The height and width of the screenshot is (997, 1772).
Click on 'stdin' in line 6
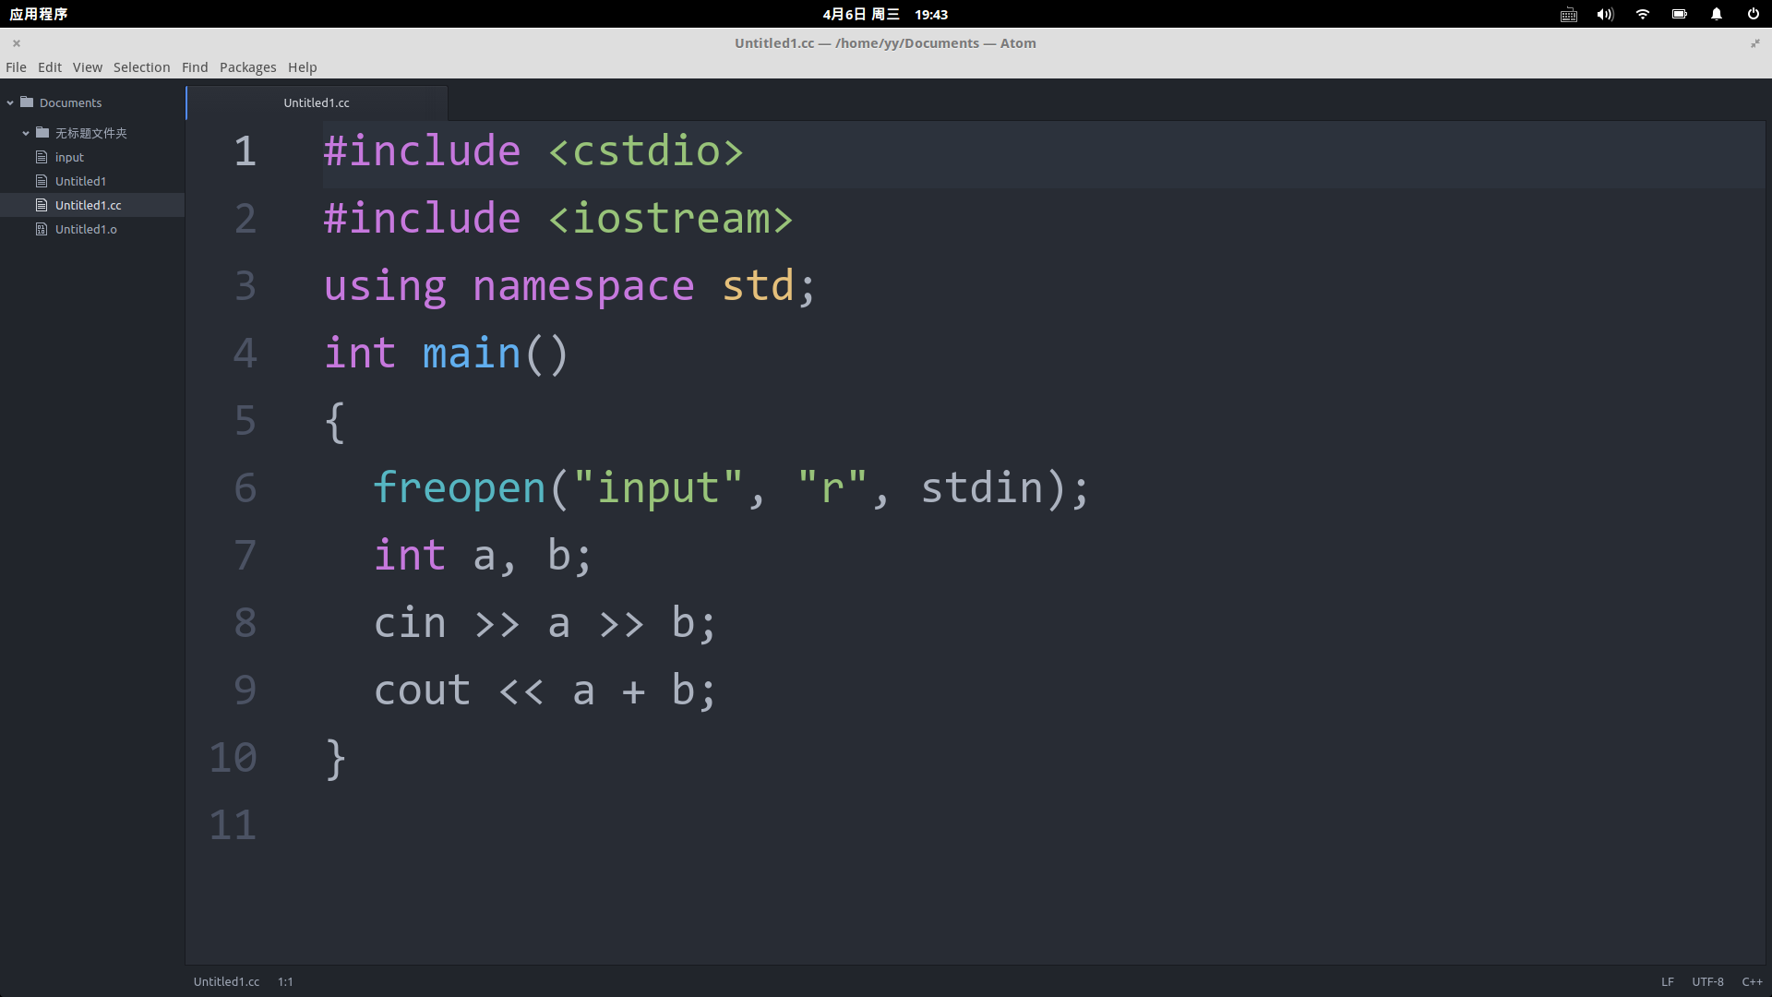coord(982,488)
